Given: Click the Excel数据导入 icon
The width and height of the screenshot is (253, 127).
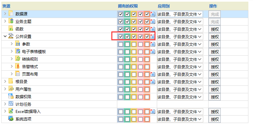Looking at the screenshot, I should click(11, 111).
